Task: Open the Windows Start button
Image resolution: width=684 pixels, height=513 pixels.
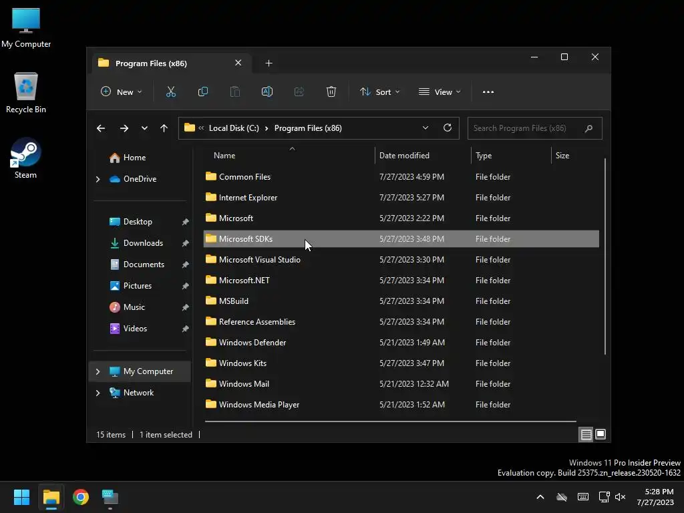Action: click(x=21, y=497)
